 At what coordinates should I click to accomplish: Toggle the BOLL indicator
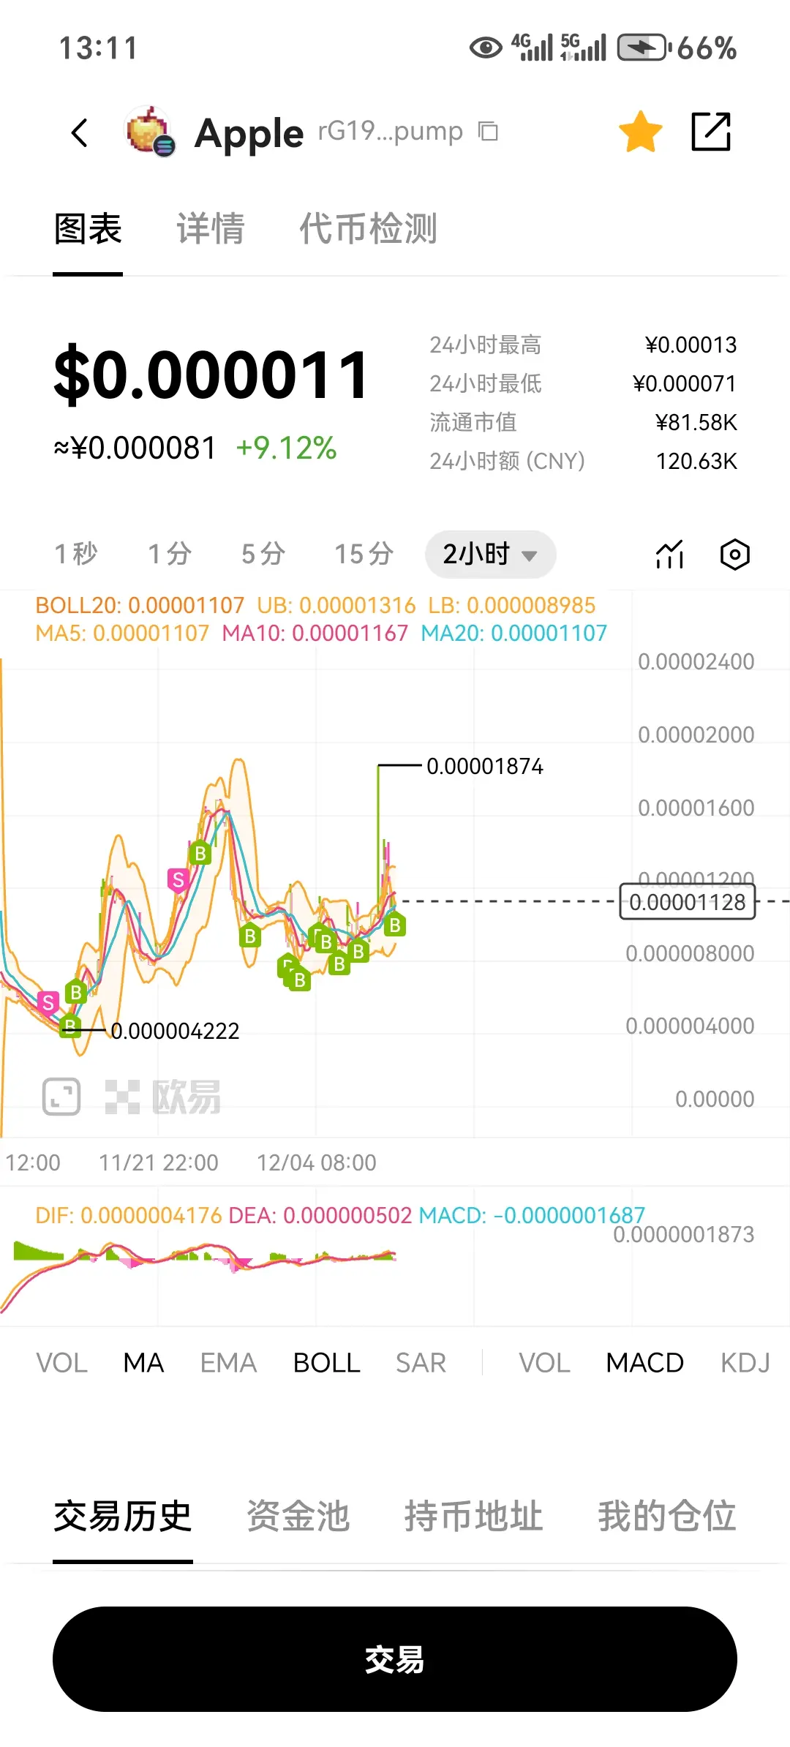click(326, 1363)
